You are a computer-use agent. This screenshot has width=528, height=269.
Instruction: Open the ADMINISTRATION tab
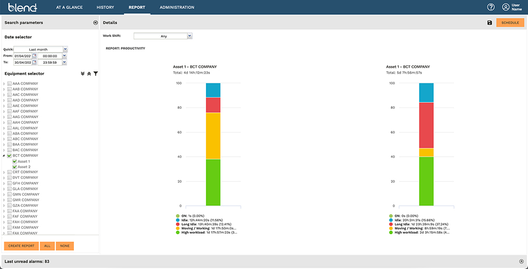(177, 7)
